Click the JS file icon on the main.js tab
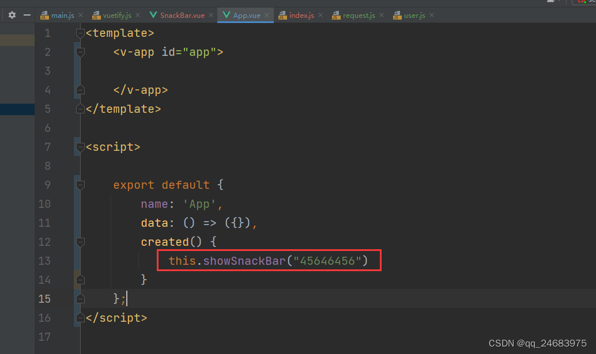 tap(44, 15)
